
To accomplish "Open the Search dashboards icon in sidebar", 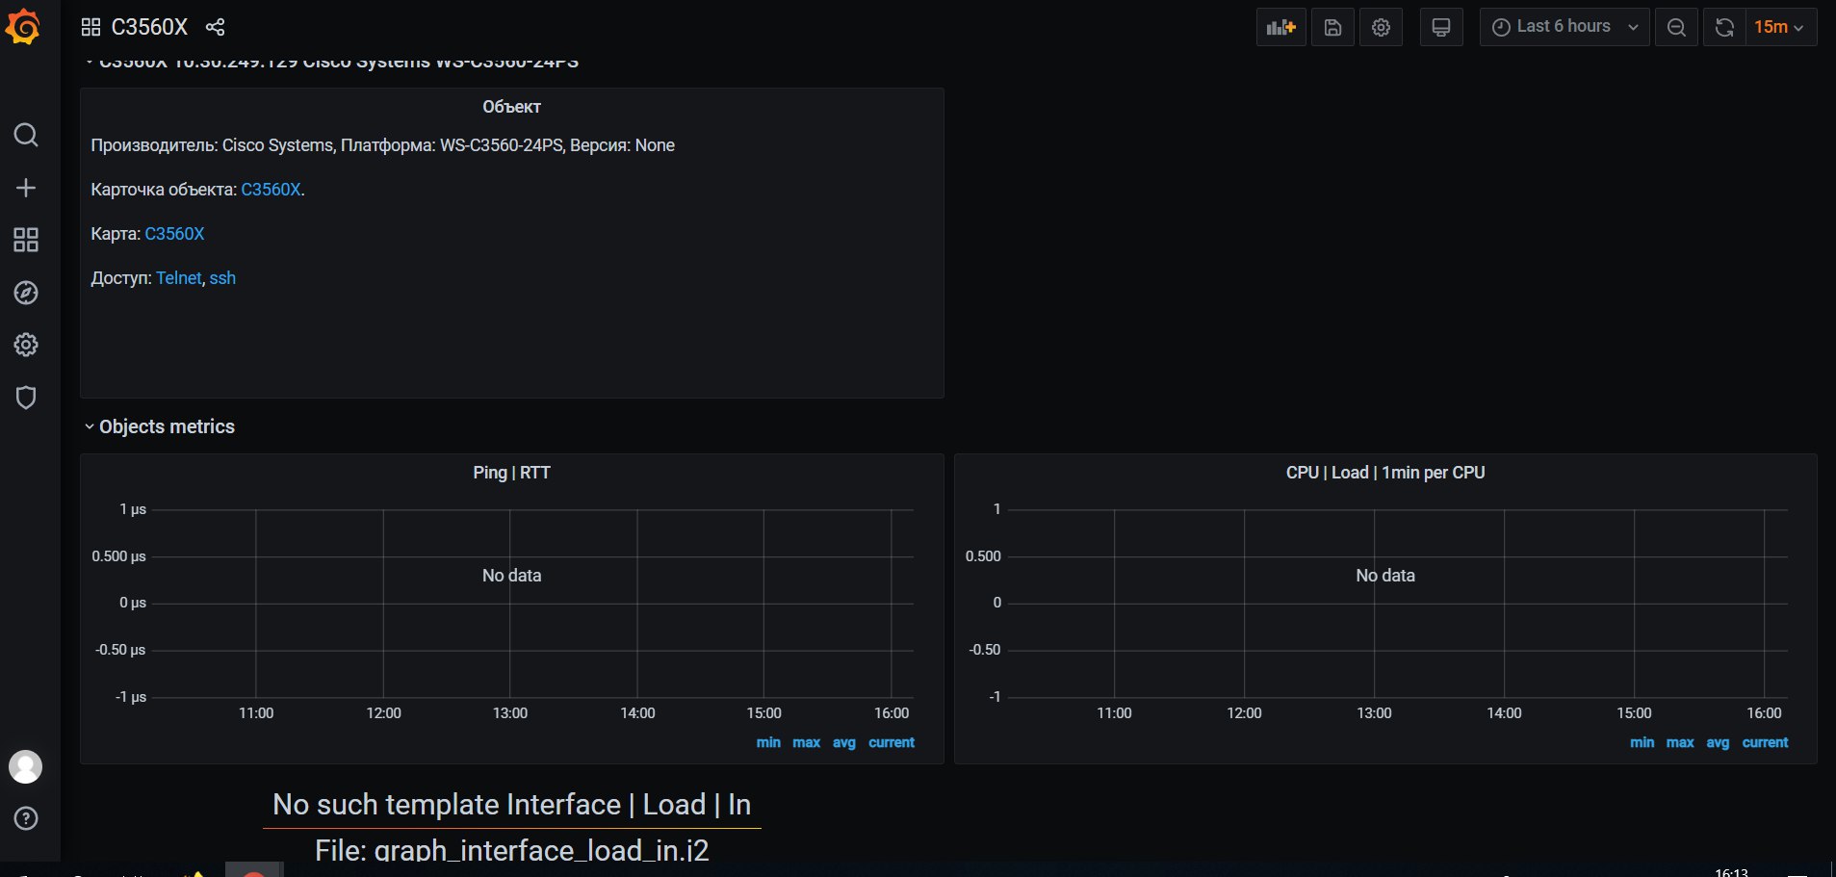I will click(x=26, y=135).
